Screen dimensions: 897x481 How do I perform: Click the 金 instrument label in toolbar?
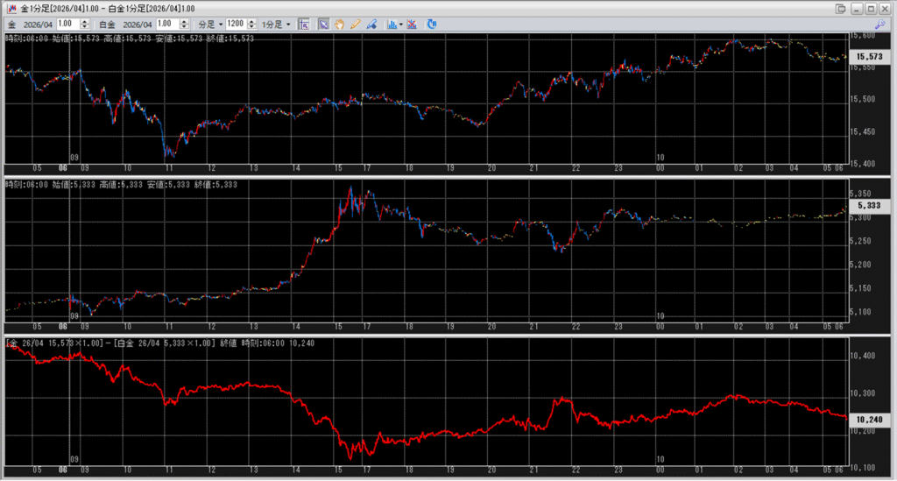(x=11, y=25)
